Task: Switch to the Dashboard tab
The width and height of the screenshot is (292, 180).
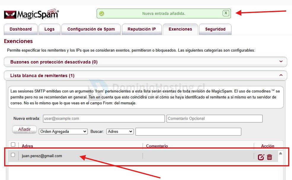Action: pyautogui.click(x=21, y=29)
